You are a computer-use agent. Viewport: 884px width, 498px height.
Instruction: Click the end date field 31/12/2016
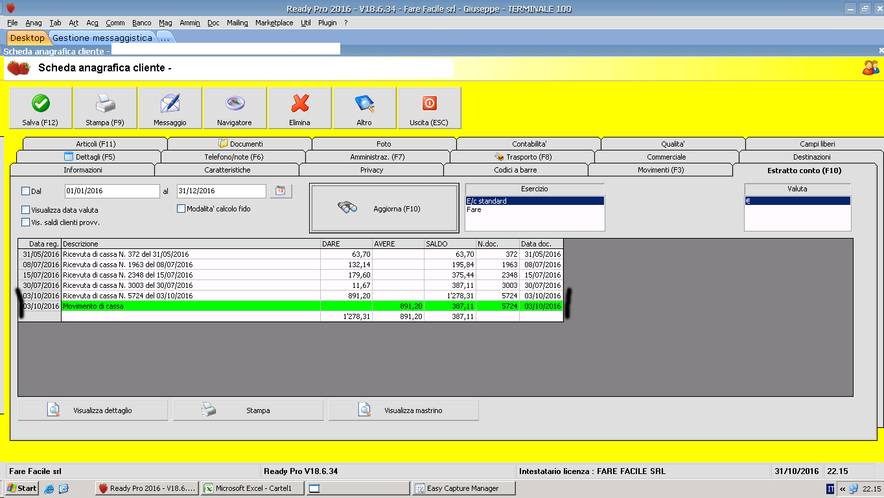[x=220, y=191]
